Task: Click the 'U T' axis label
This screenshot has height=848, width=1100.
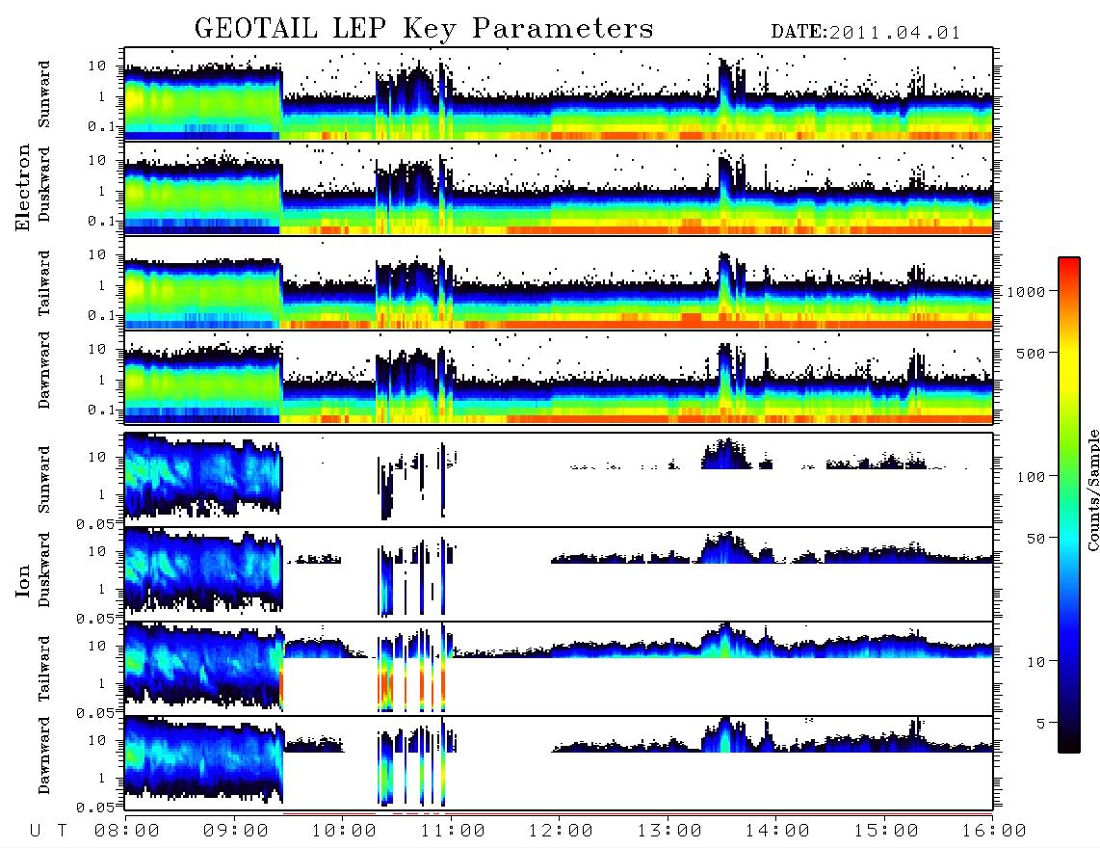Action: pos(48,832)
